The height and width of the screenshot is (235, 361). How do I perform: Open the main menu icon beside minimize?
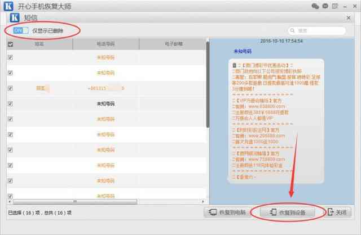(x=335, y=6)
